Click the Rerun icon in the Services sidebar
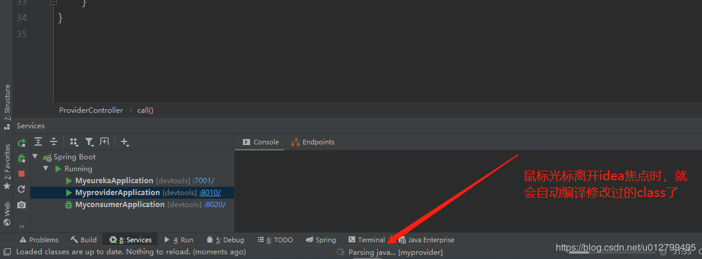The height and width of the screenshot is (259, 702). point(21,143)
